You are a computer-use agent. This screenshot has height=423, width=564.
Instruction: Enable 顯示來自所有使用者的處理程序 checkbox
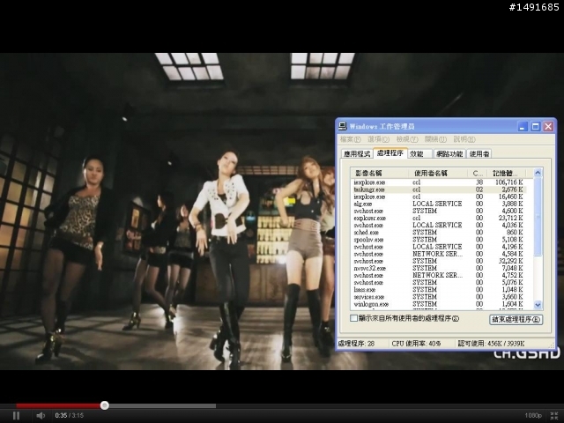(x=354, y=318)
